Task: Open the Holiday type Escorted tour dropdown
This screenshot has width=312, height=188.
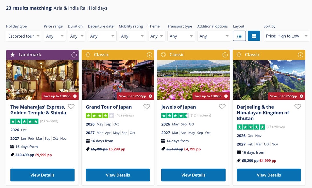Action: click(24, 36)
